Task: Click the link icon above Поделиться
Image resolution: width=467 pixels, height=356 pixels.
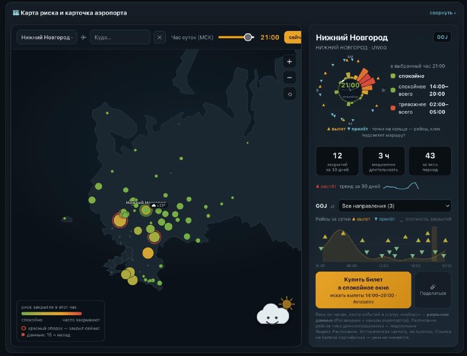Action: pyautogui.click(x=433, y=287)
